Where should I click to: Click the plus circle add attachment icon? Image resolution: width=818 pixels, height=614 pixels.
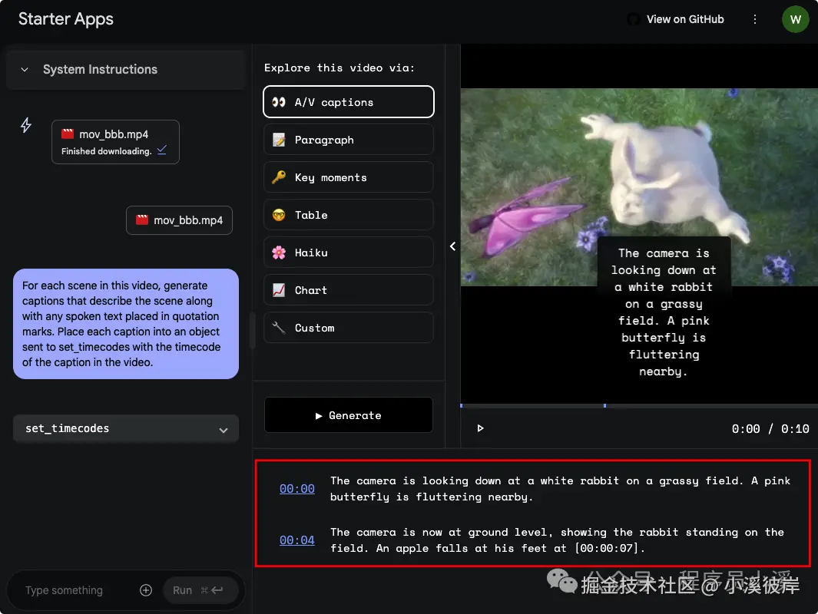coord(146,590)
